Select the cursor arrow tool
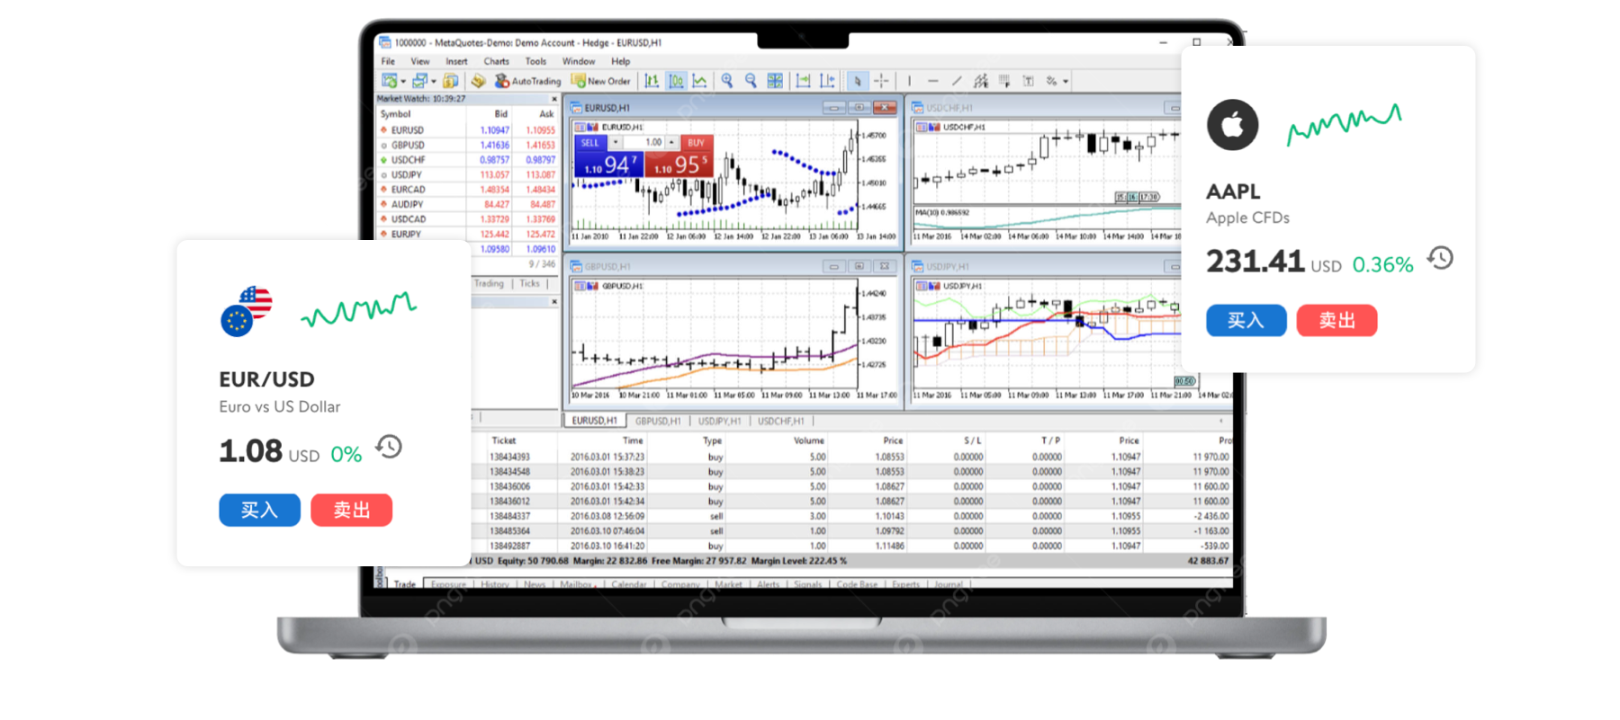 [x=858, y=81]
